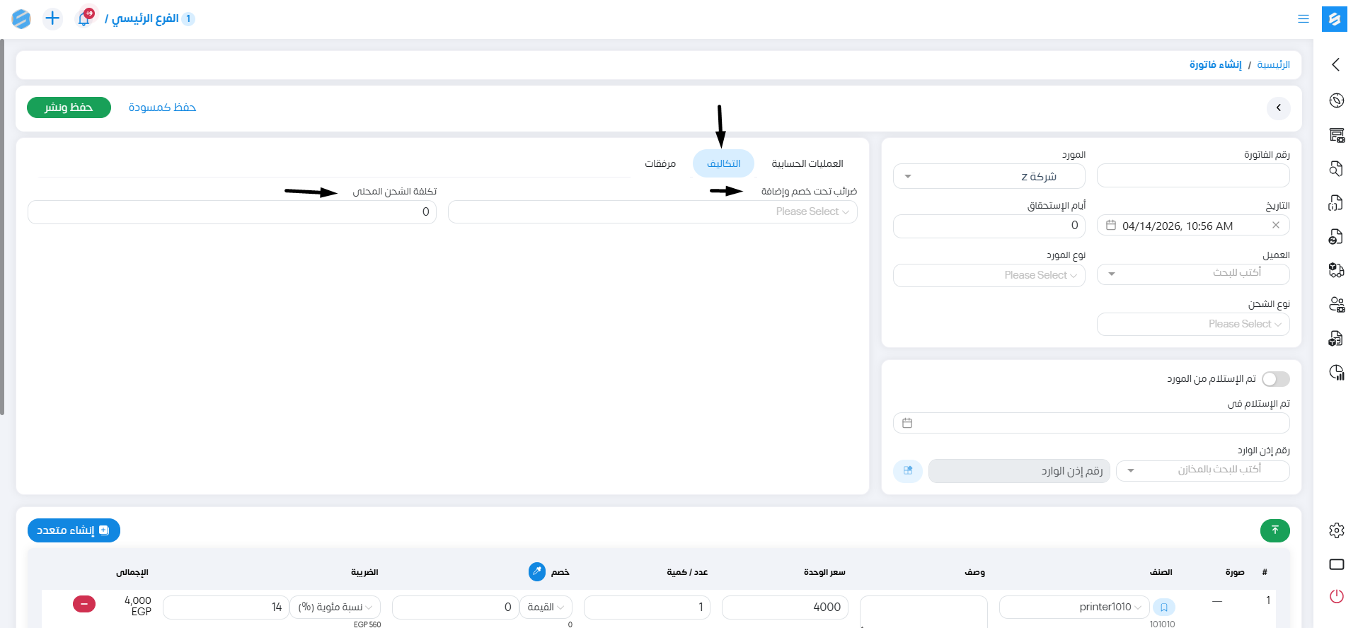Open the warehouse search dropdown أكتب للبحث بالمخازن
Viewport: 1358px width, 628px height.
coord(1202,470)
